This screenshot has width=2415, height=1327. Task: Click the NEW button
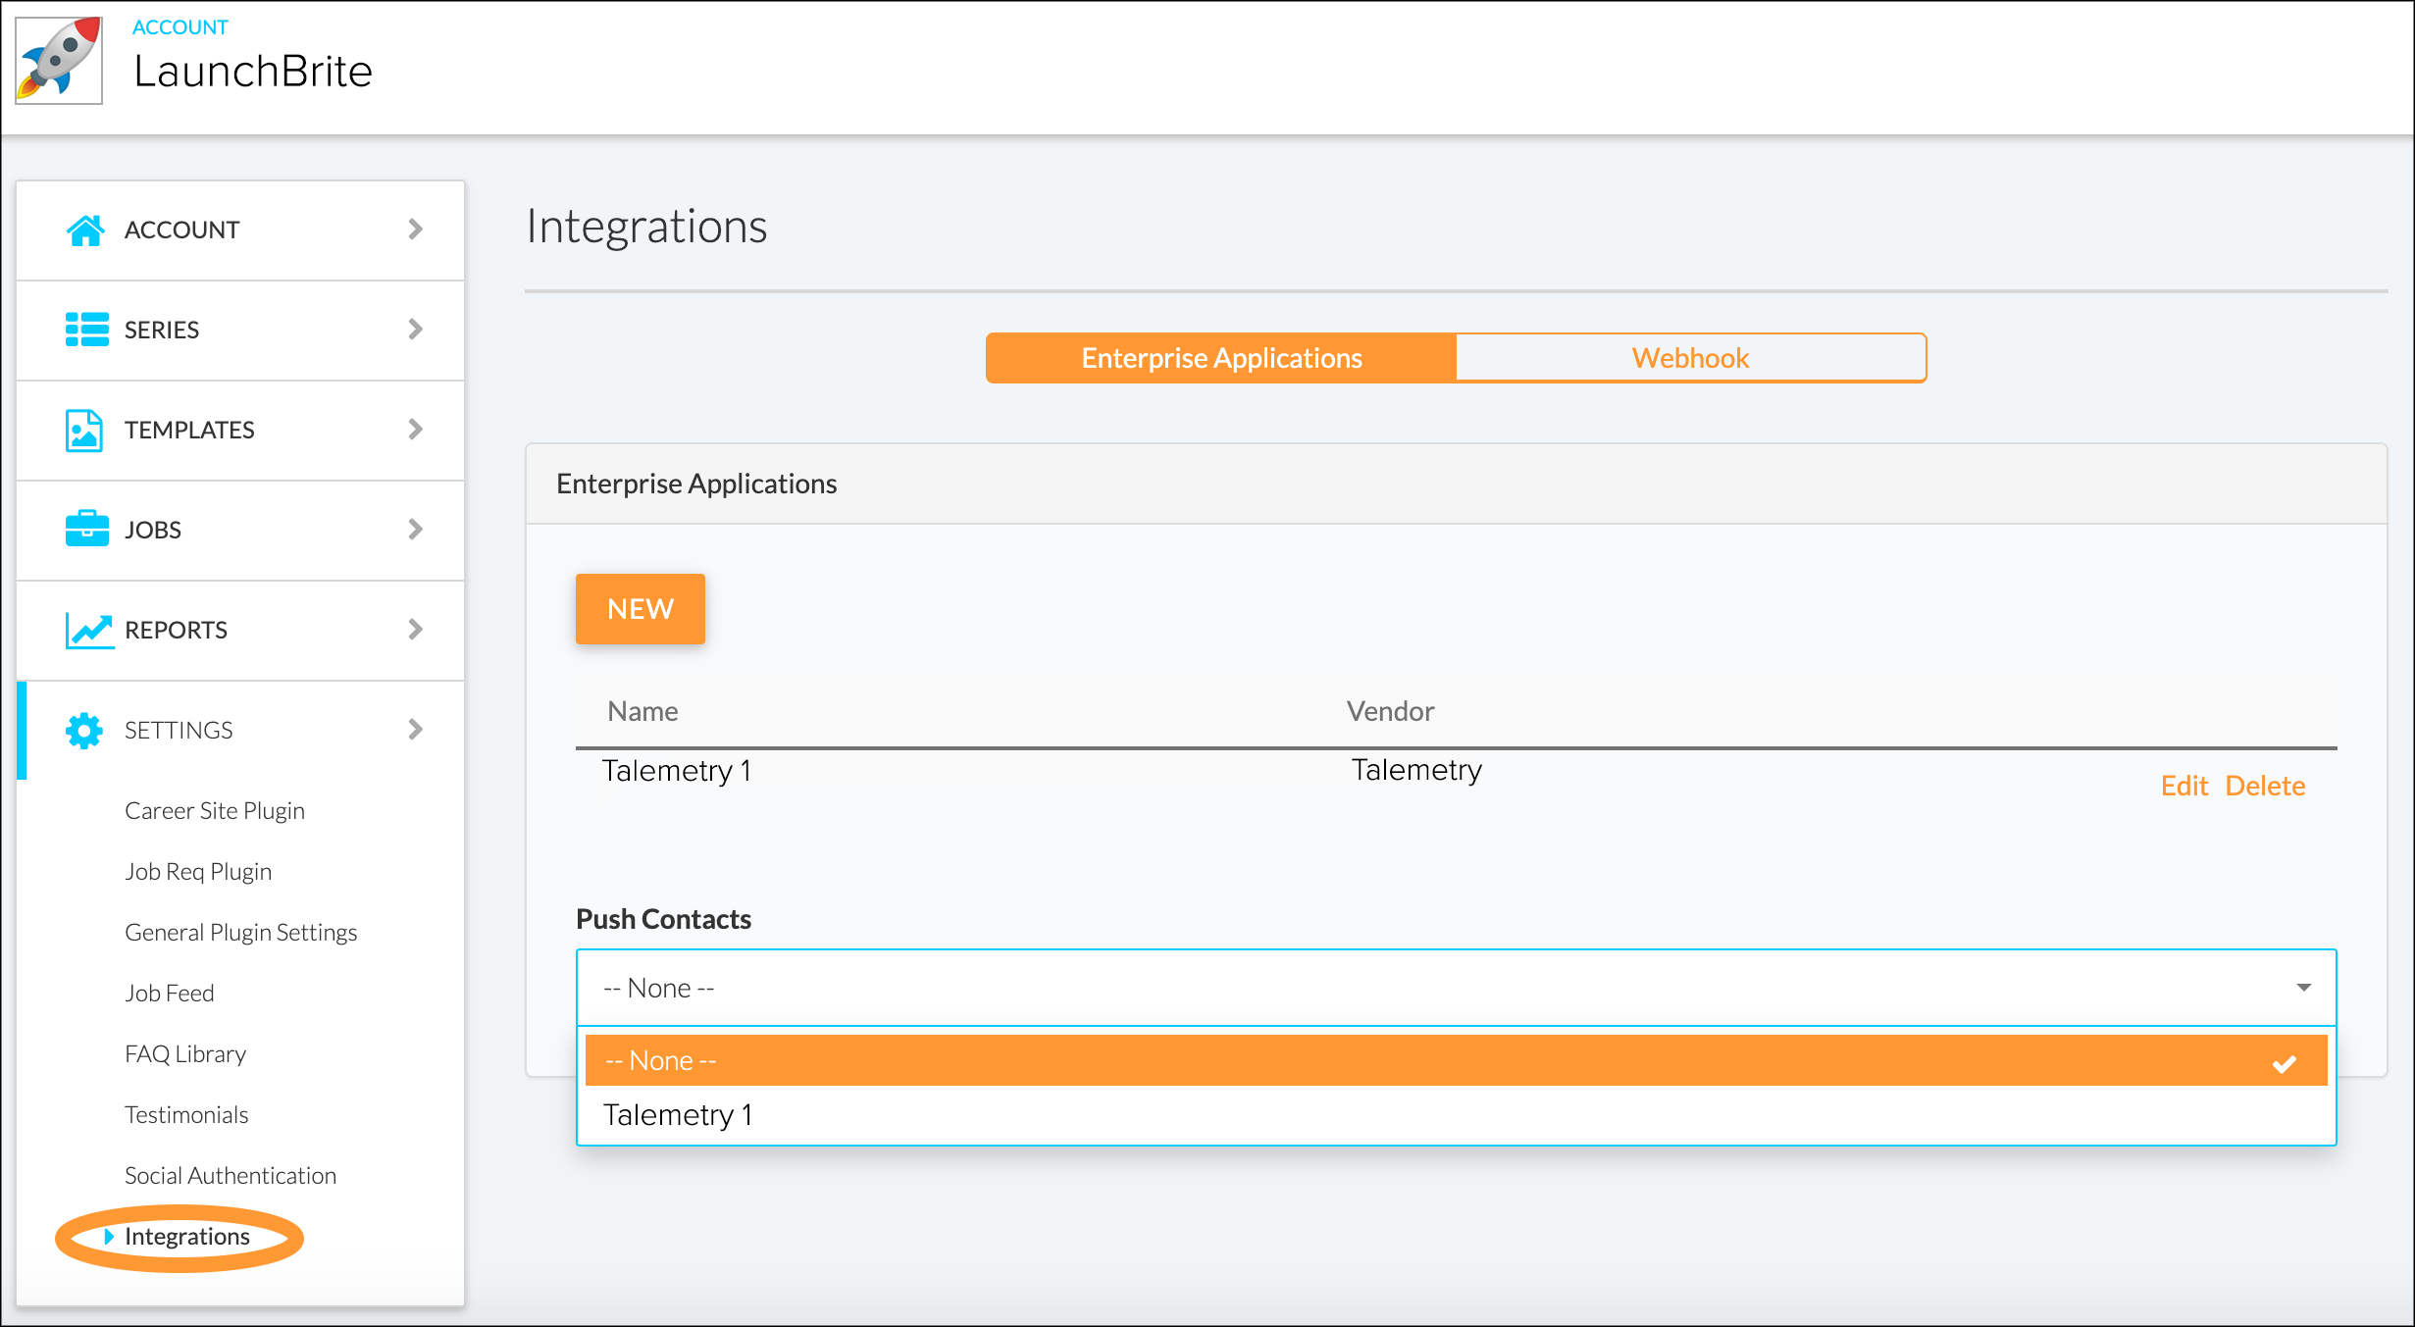pos(641,609)
